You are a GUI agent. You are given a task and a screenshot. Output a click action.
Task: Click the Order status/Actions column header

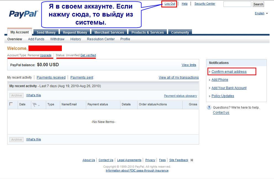click(x=153, y=104)
